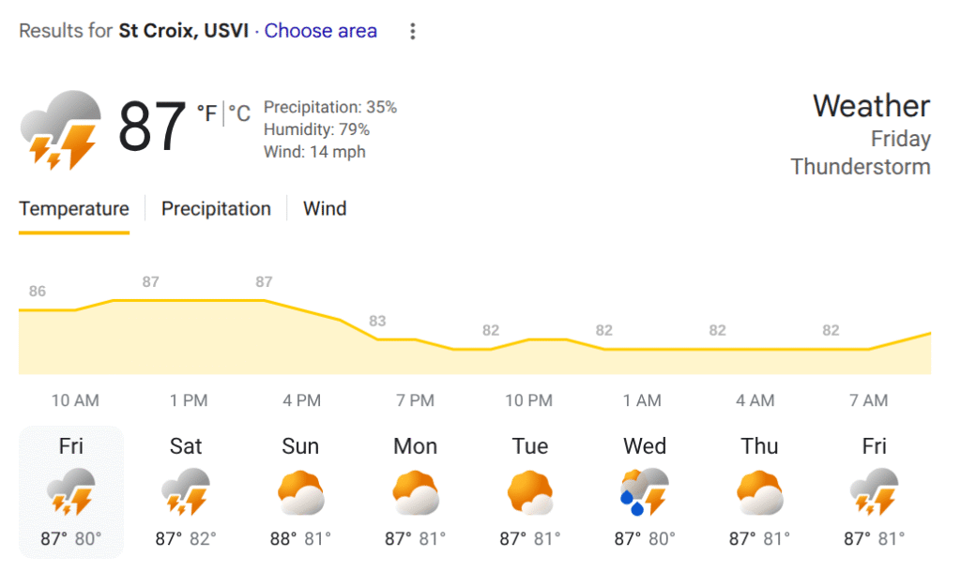Viewport: 961px width, 572px height.
Task: Switch to the Wind tab
Action: 325,208
